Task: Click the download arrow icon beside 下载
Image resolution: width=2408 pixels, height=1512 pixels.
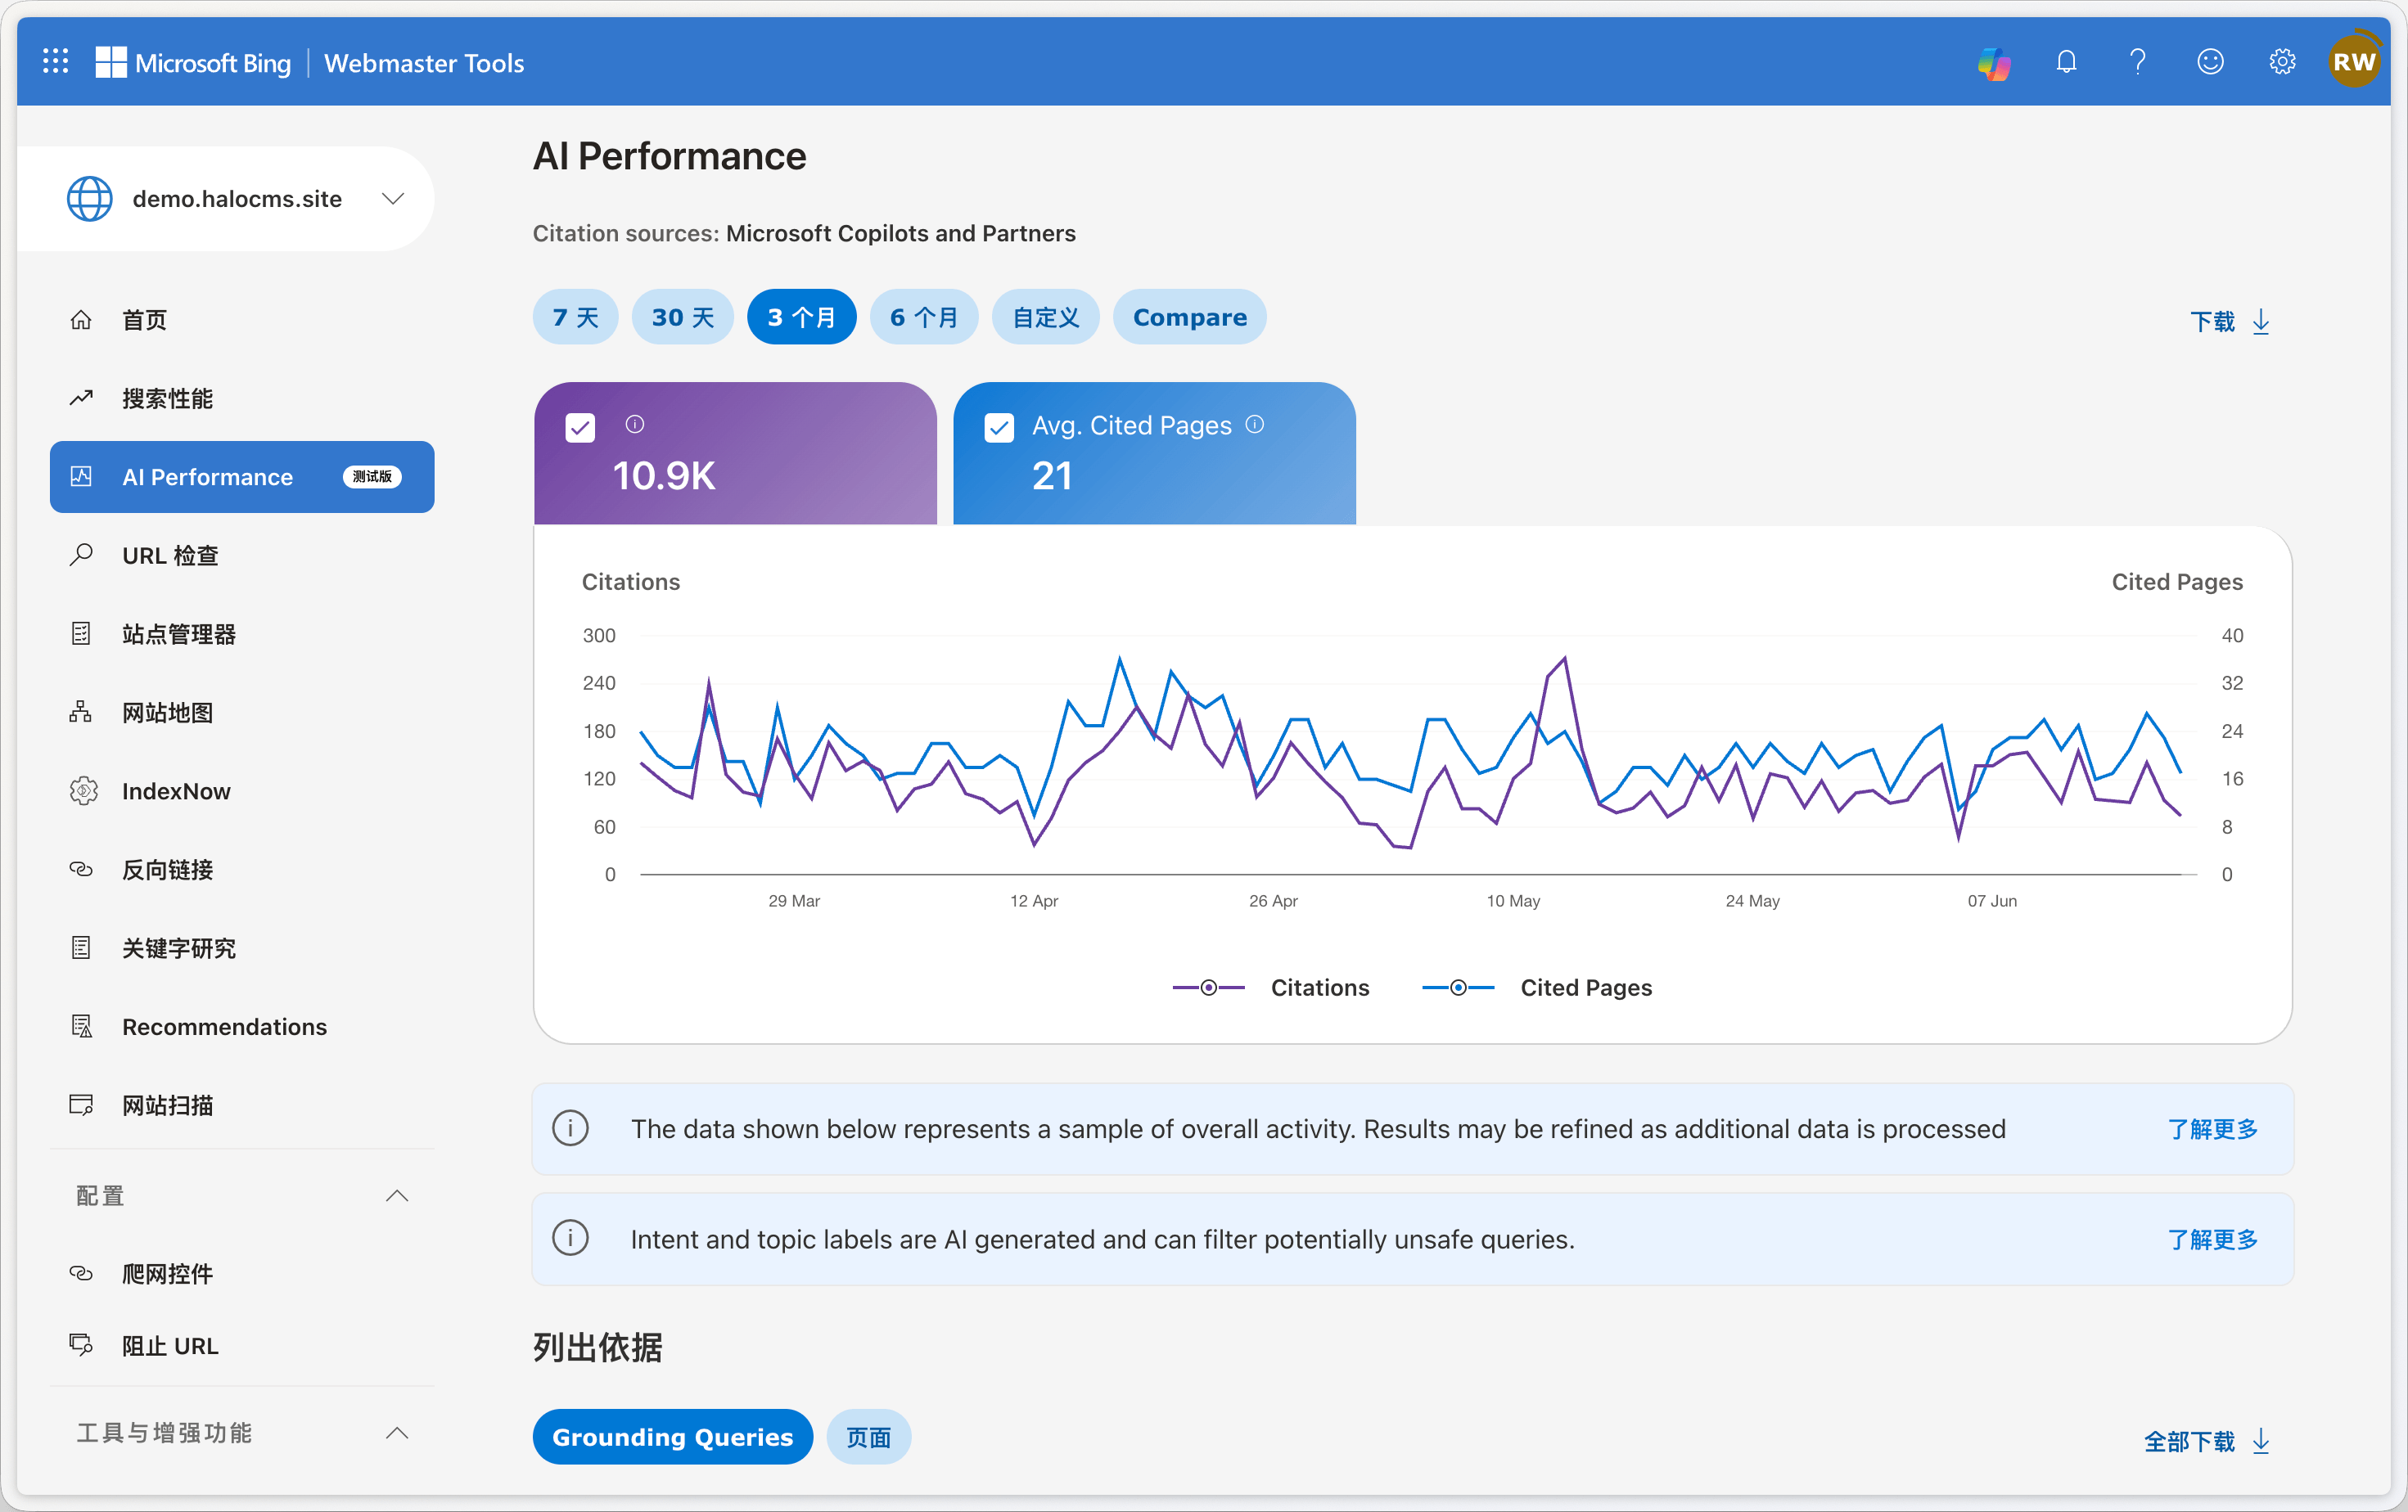Action: click(2261, 322)
